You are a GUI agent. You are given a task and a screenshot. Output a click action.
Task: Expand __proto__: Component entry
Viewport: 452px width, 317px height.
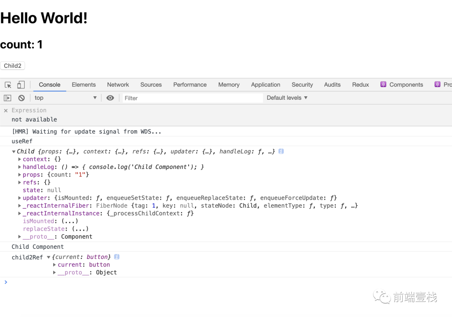click(20, 237)
